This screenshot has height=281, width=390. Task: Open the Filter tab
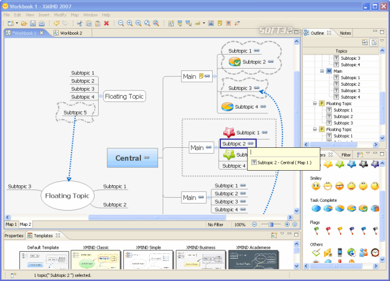346,155
